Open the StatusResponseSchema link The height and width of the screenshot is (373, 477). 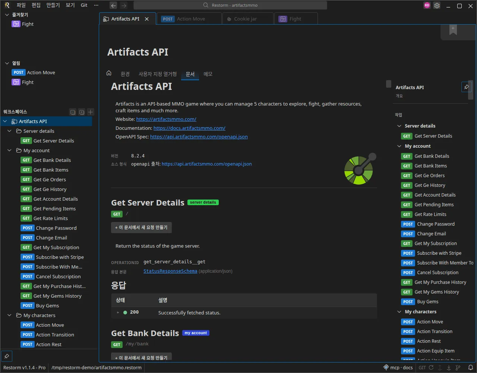point(170,271)
